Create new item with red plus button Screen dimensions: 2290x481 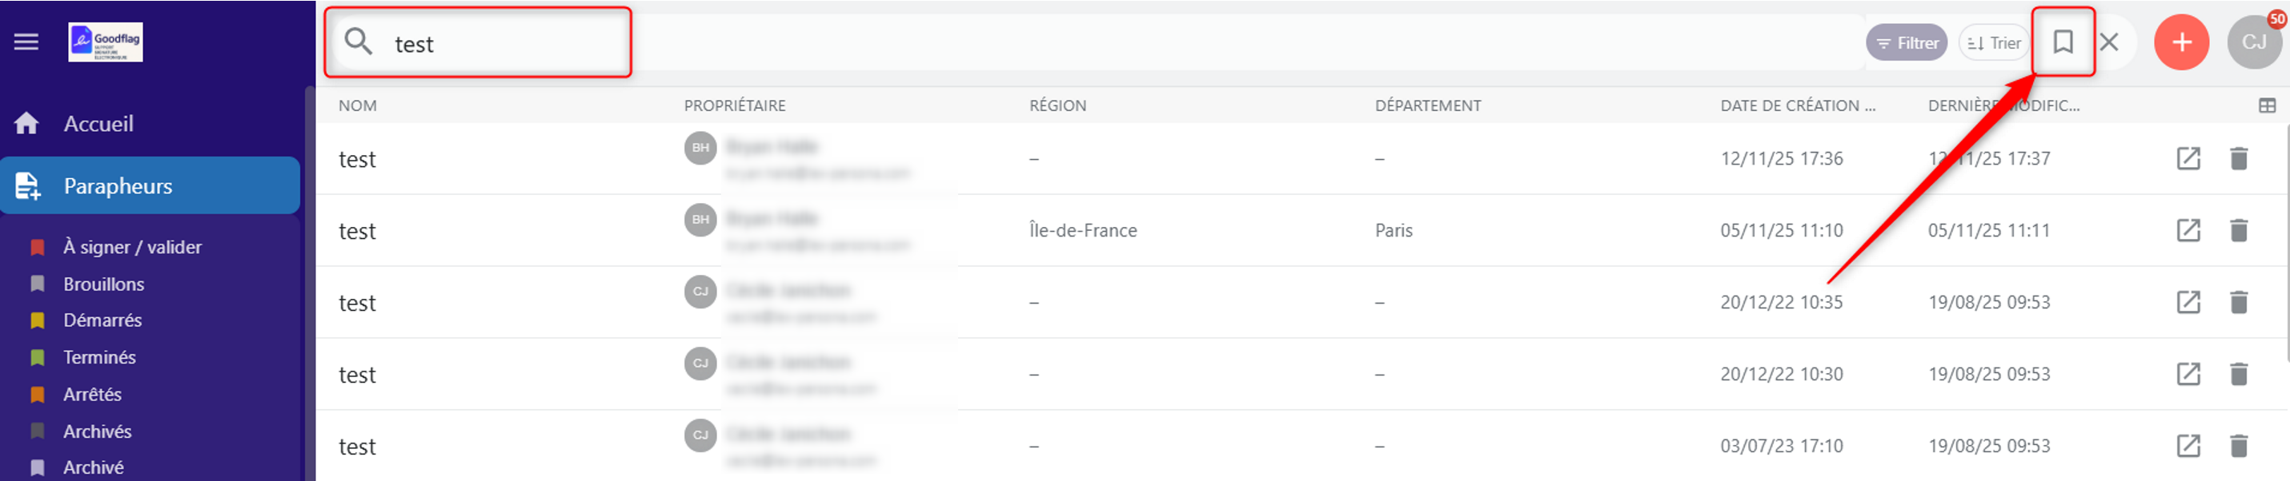pos(2180,42)
